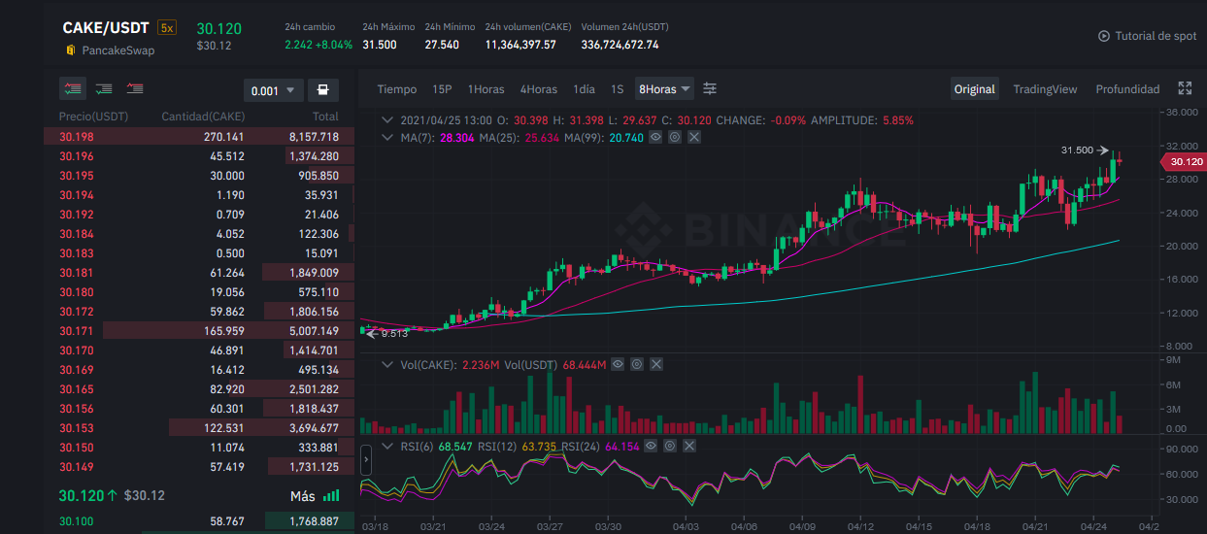Hide the MA indicator using its eye icon

click(x=655, y=138)
